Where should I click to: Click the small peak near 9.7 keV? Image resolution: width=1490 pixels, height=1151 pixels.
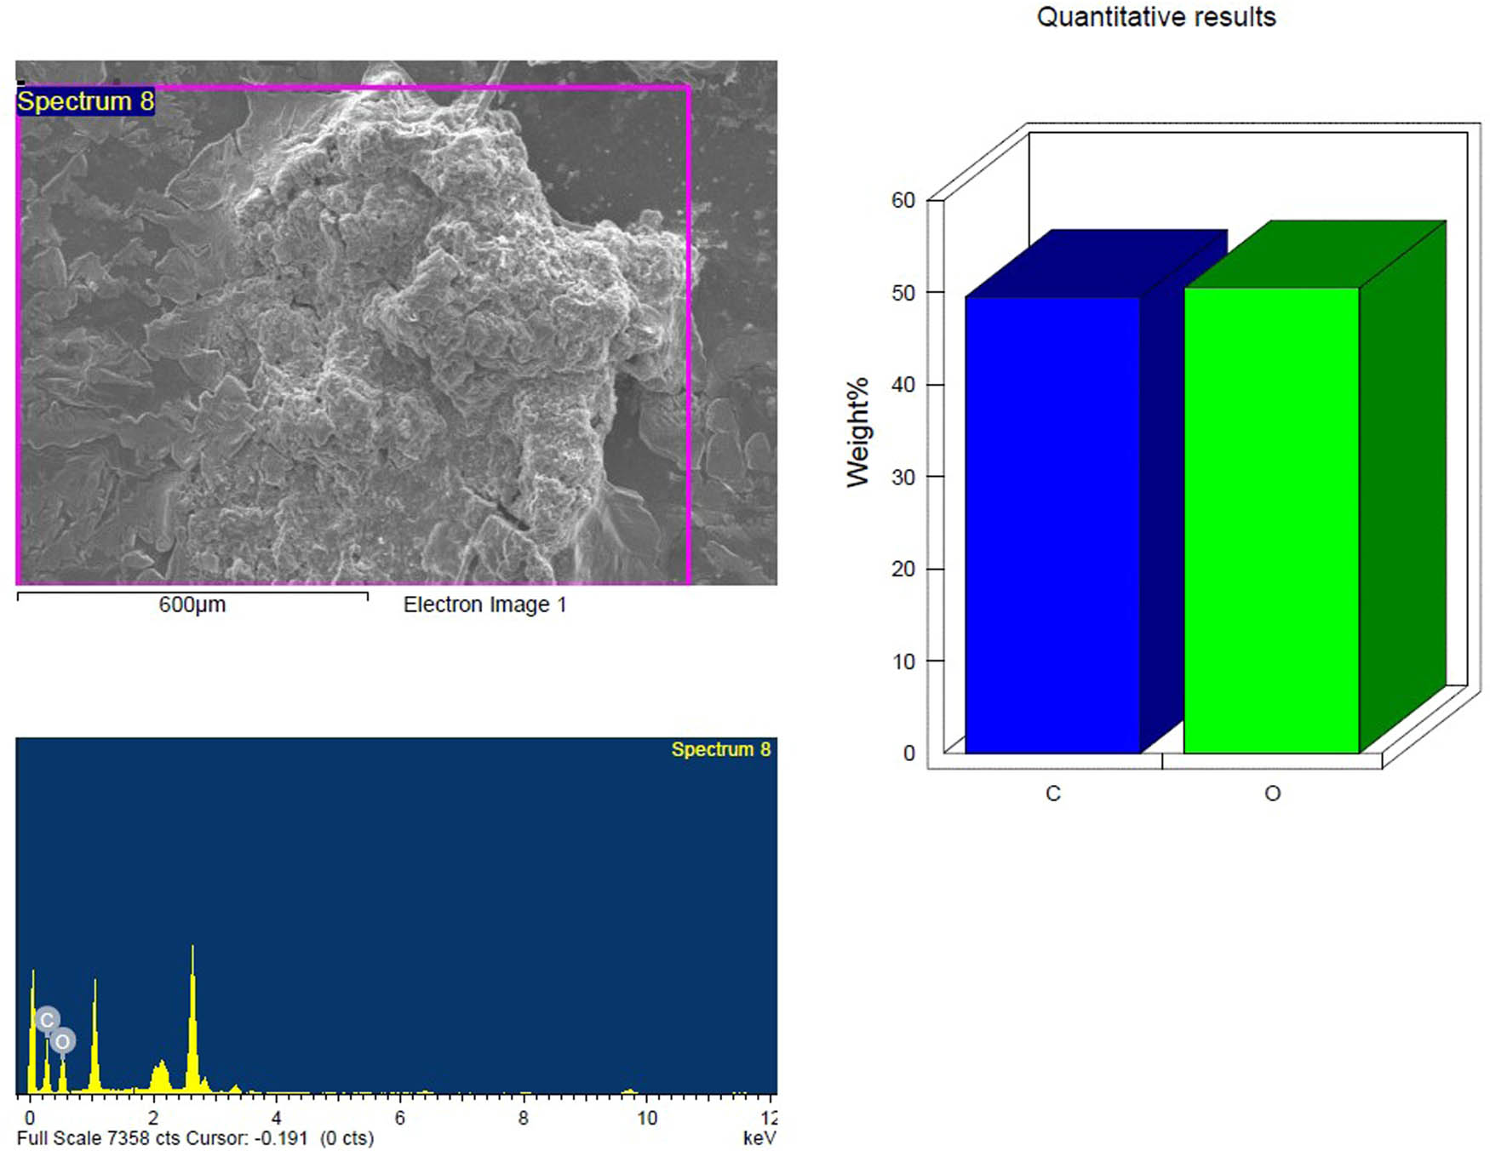coord(629,1090)
